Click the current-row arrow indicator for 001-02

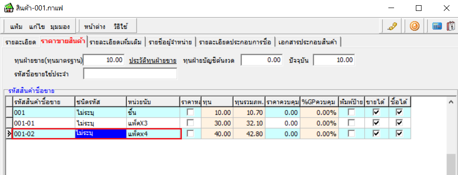(9, 134)
